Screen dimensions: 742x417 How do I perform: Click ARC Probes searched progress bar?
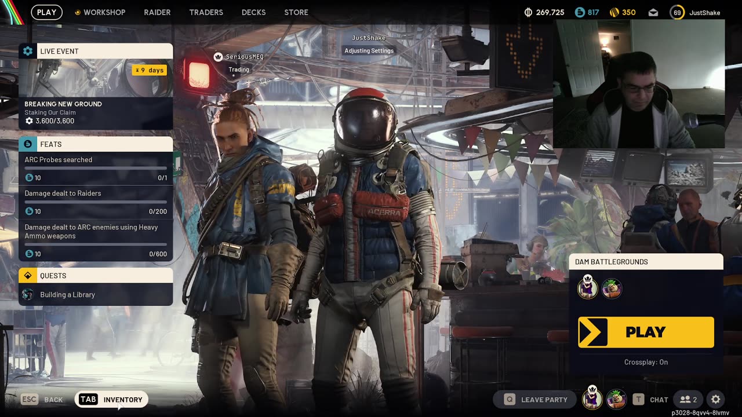(x=96, y=169)
